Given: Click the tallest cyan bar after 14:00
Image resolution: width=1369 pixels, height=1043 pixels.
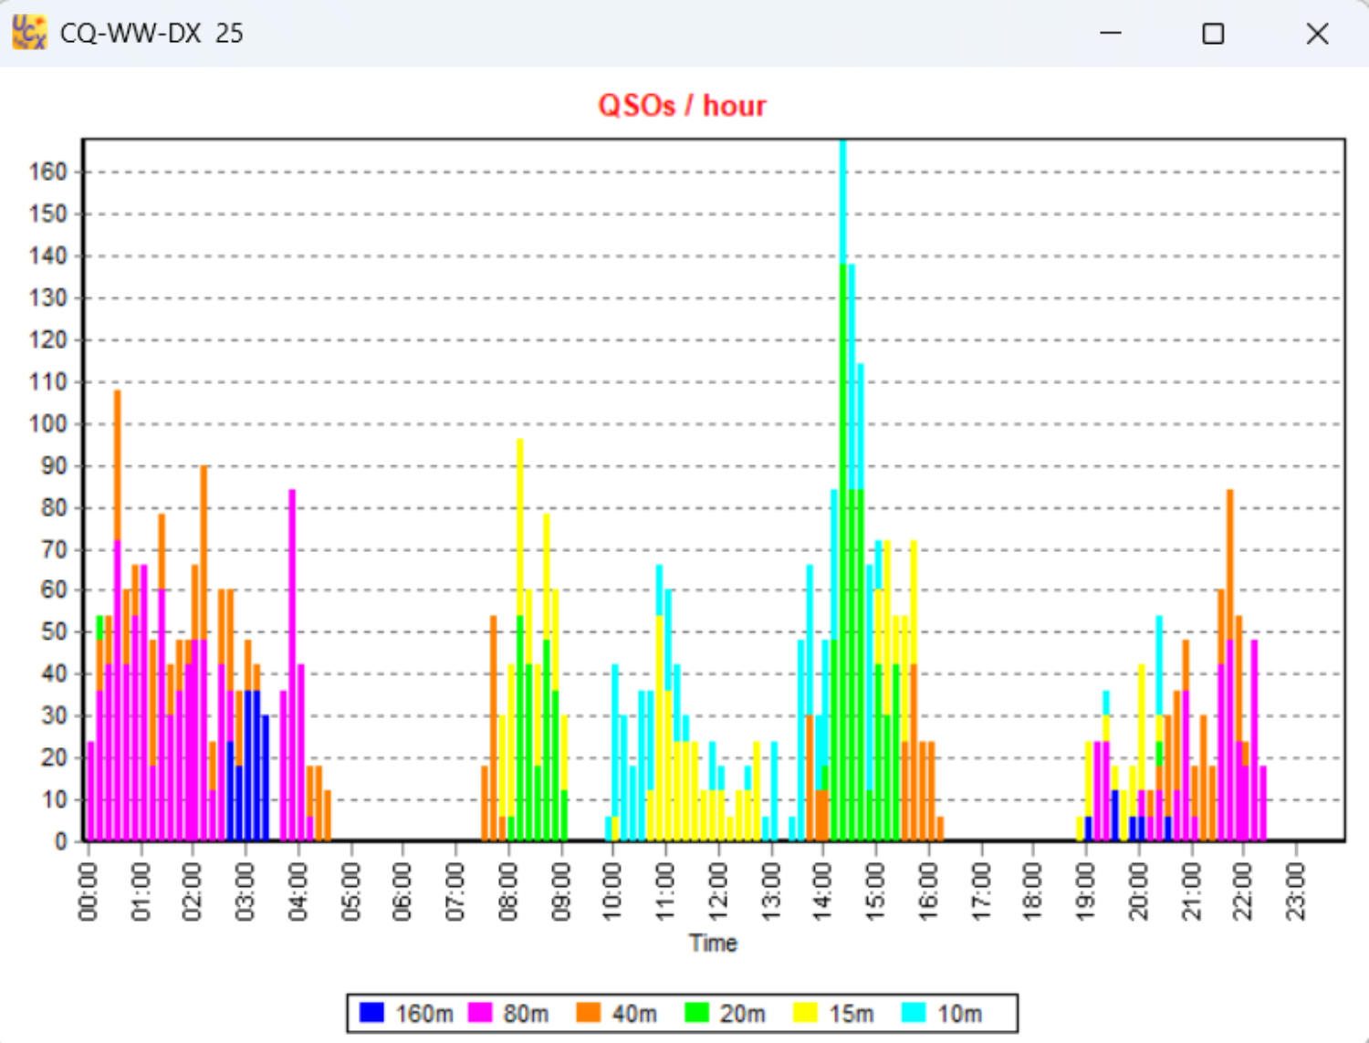Looking at the screenshot, I should pyautogui.click(x=842, y=201).
